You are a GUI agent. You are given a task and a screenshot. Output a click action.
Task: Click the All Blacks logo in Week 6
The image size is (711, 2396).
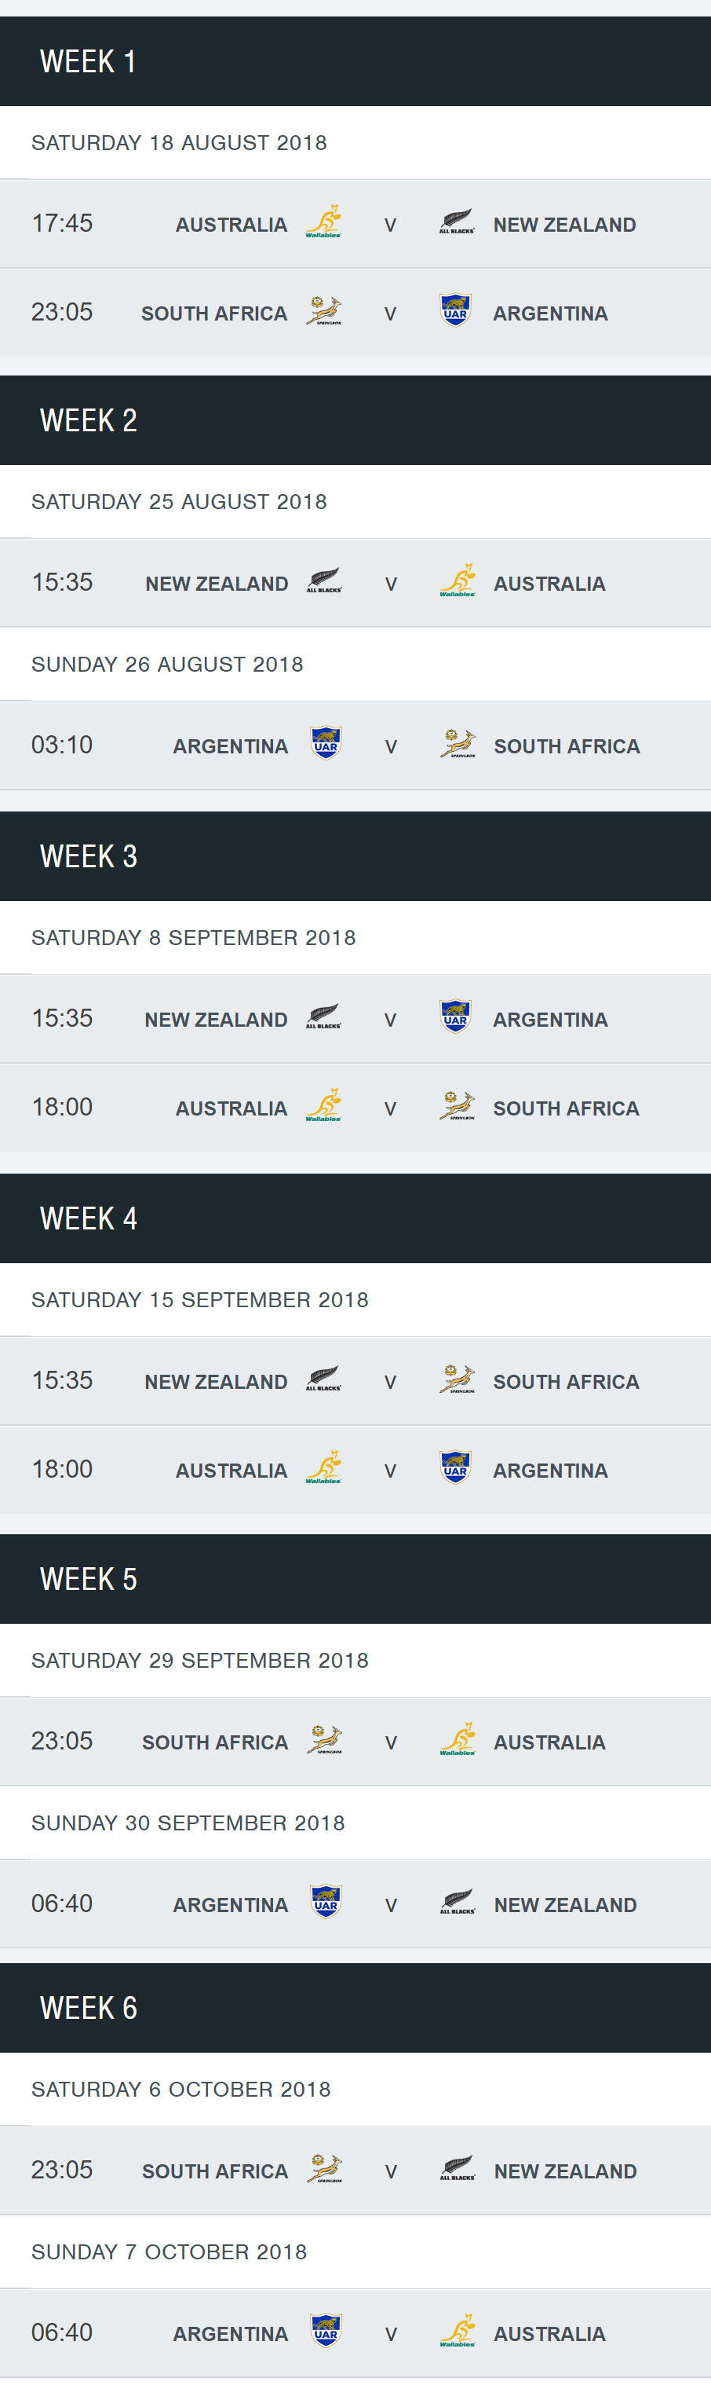(x=458, y=2168)
